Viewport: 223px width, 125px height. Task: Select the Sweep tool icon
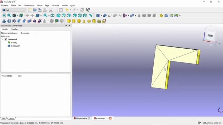(x=39, y=21)
